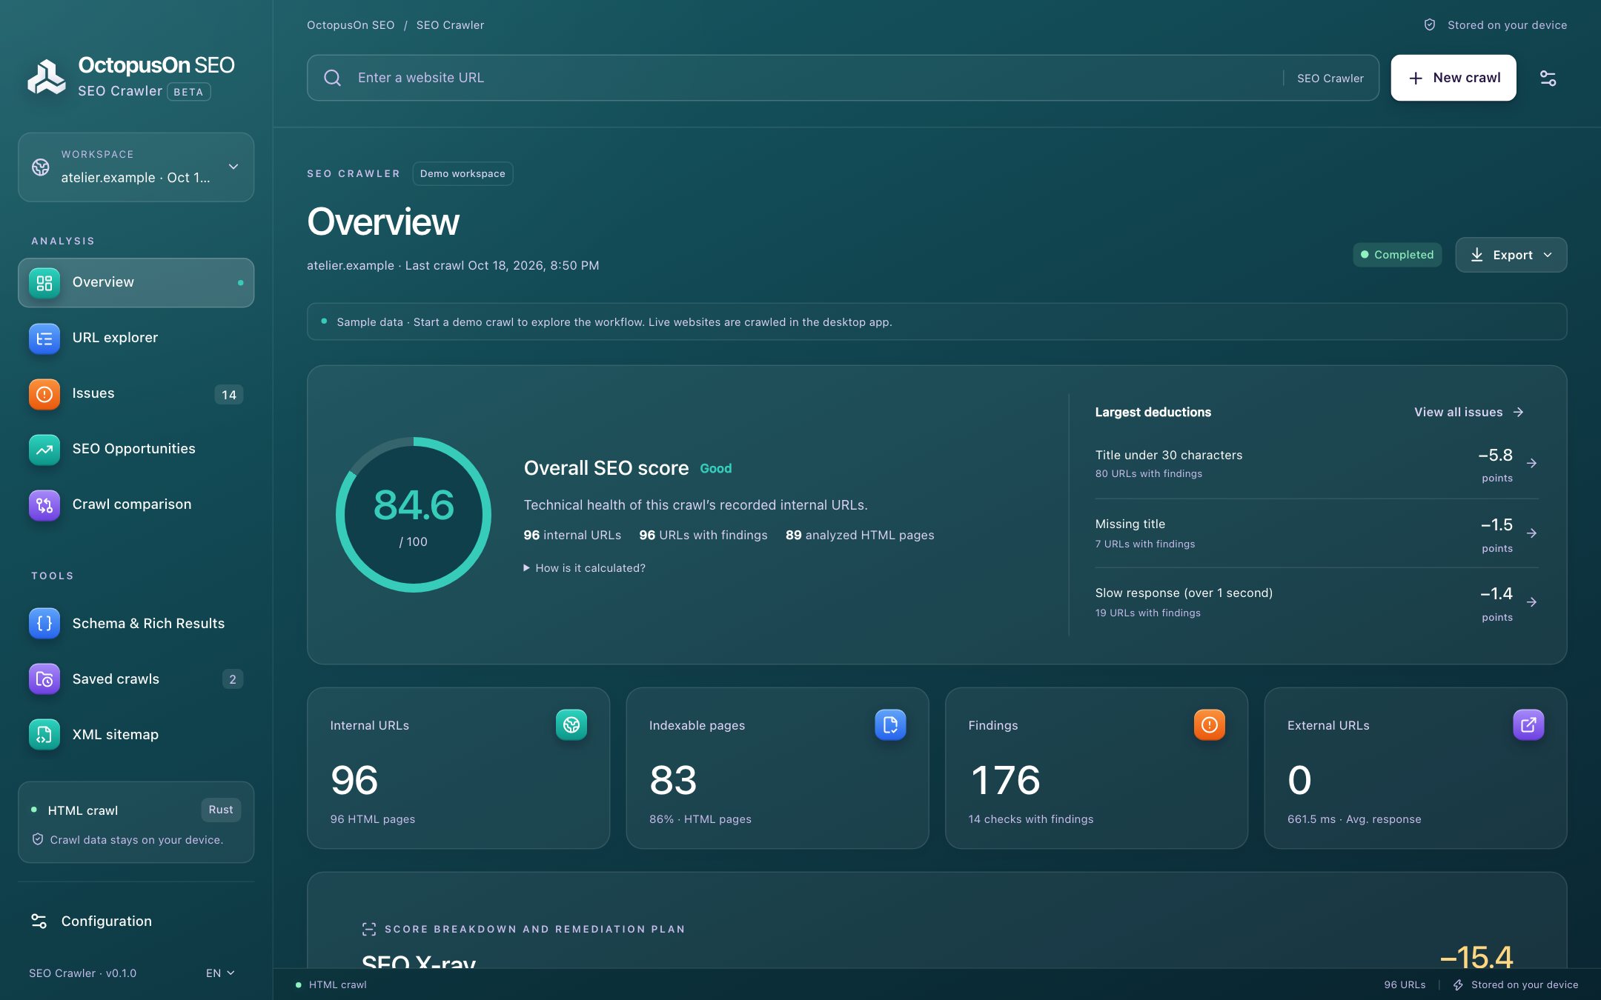The height and width of the screenshot is (1000, 1601).
Task: Click the shield icon next to Stored on your device
Action: (1430, 25)
